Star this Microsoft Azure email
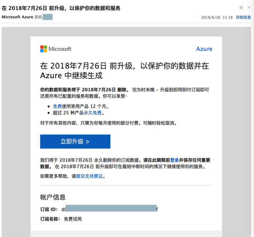This screenshot has height=237, width=254. (x=241, y=7)
